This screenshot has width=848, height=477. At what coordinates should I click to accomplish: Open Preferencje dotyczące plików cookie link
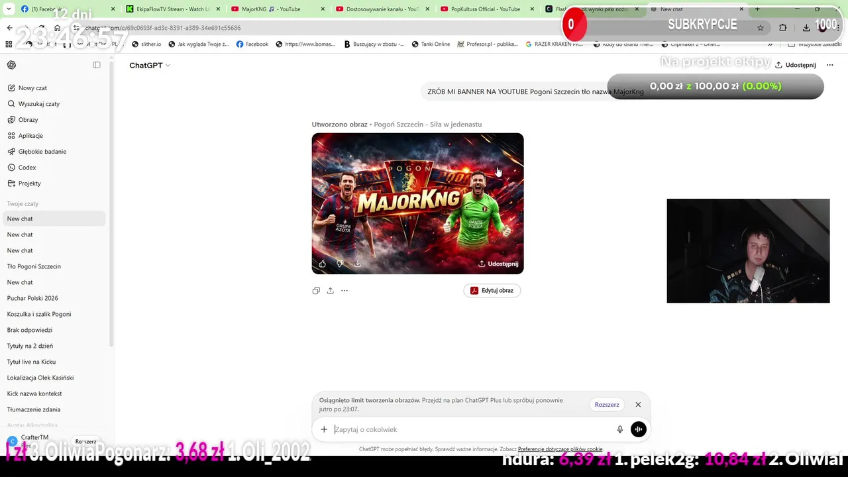(x=560, y=449)
